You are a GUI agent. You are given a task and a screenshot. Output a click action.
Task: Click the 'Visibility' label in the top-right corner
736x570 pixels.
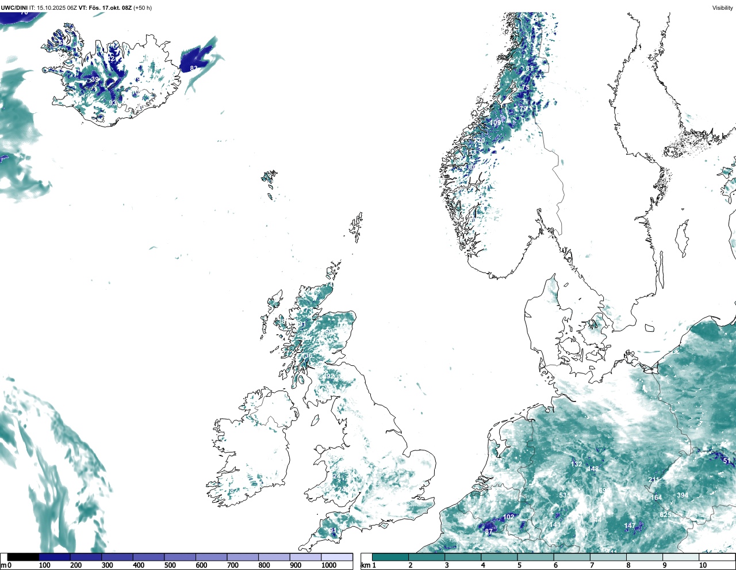click(722, 8)
